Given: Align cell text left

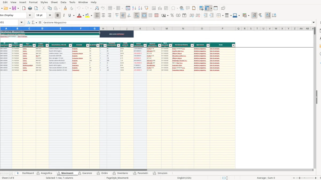Looking at the screenshot, I should coord(97,15).
